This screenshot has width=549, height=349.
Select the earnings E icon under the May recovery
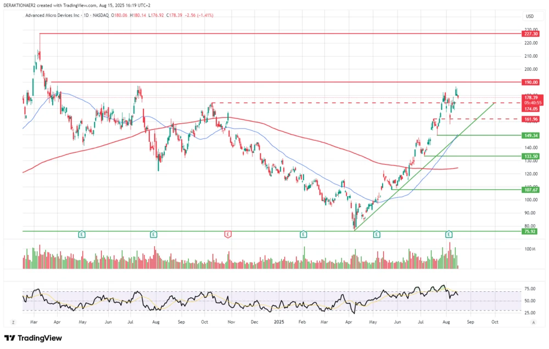(376, 234)
